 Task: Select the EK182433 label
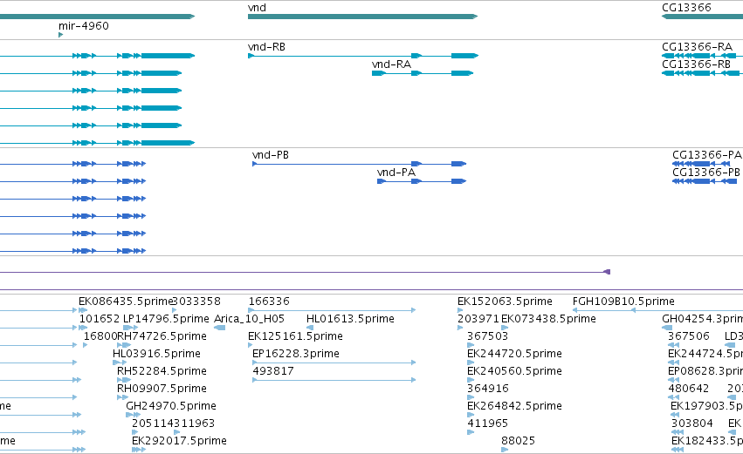click(707, 442)
